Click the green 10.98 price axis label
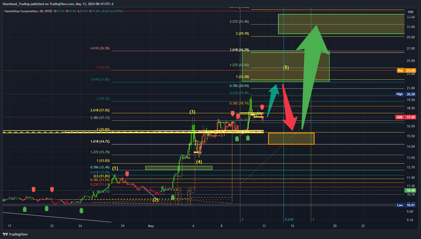The image size is (421, 239). [411, 190]
